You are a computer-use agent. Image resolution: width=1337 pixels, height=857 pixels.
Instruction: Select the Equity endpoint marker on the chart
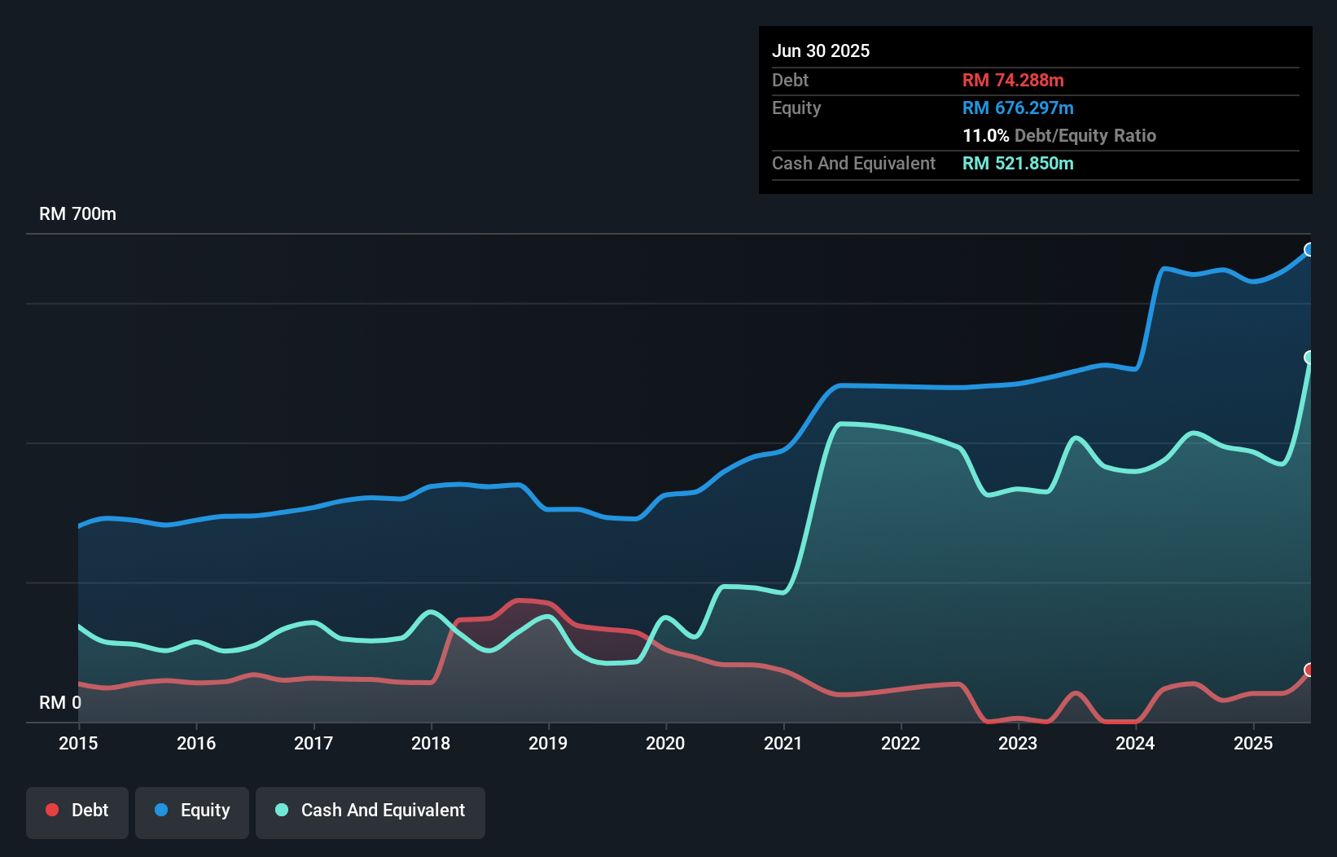tap(1309, 250)
